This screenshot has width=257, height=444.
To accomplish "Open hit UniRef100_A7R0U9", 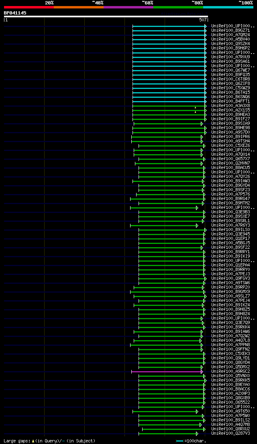I will (x=230, y=57).
